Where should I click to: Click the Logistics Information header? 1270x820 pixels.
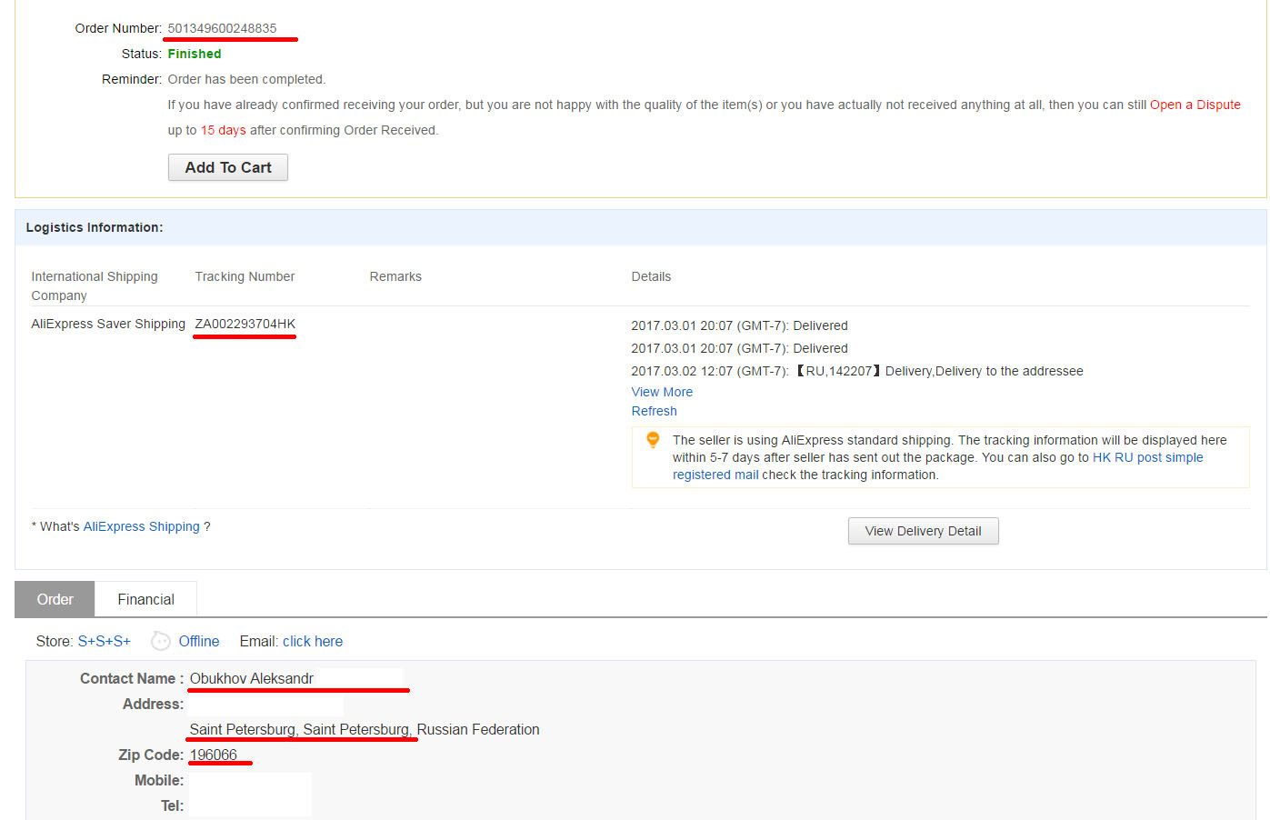[95, 227]
